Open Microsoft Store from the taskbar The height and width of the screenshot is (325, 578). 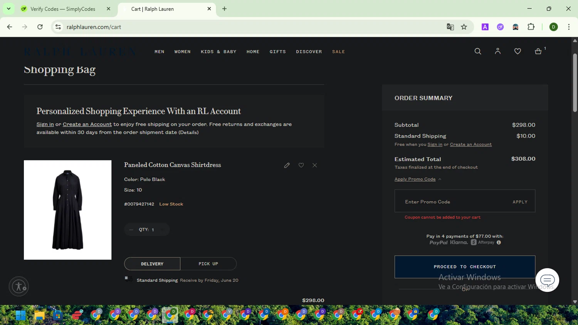click(58, 315)
